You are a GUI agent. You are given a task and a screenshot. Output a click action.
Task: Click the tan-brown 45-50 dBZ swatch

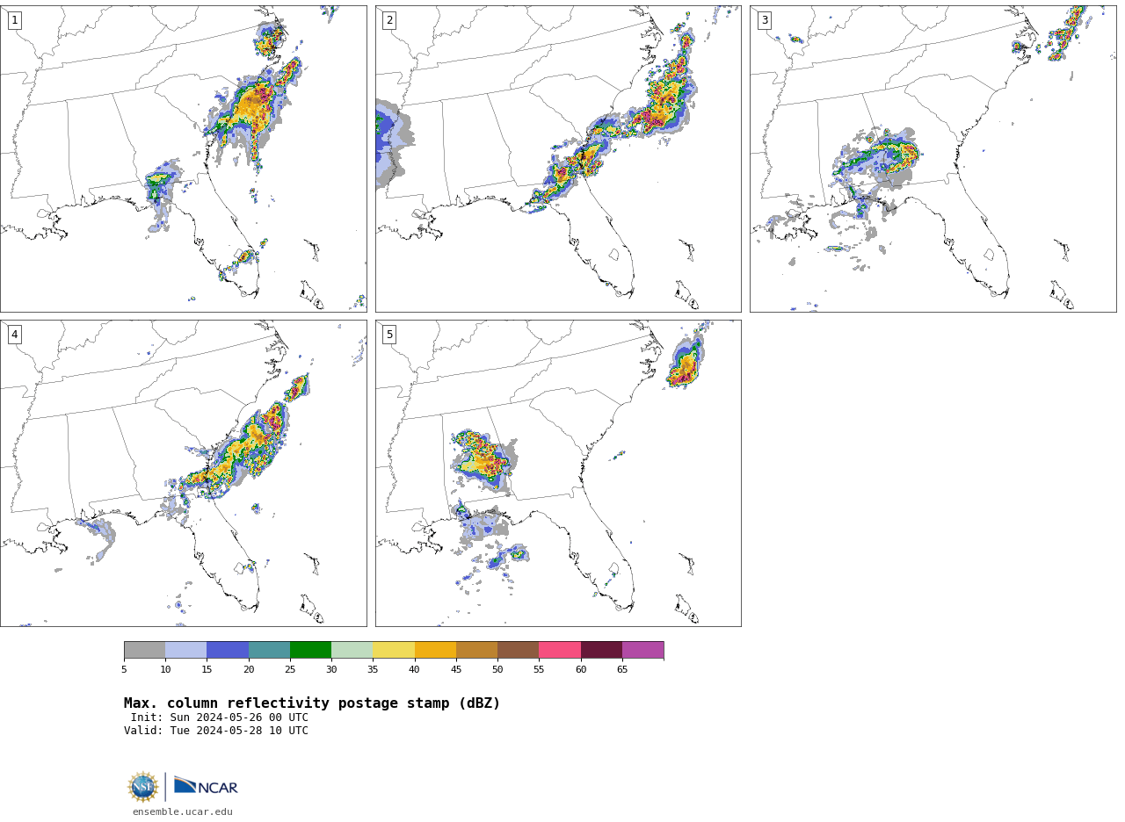[x=476, y=650]
